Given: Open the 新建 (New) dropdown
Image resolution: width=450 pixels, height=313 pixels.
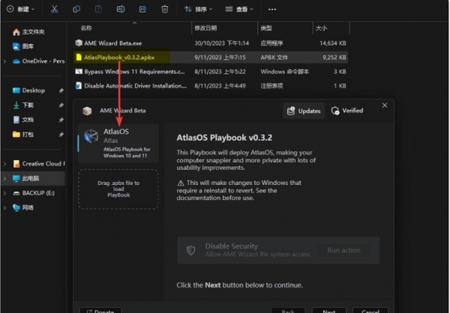Looking at the screenshot, I should (x=21, y=9).
